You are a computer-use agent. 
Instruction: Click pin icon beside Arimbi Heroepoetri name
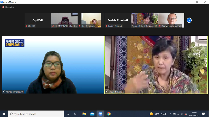point(4,92)
